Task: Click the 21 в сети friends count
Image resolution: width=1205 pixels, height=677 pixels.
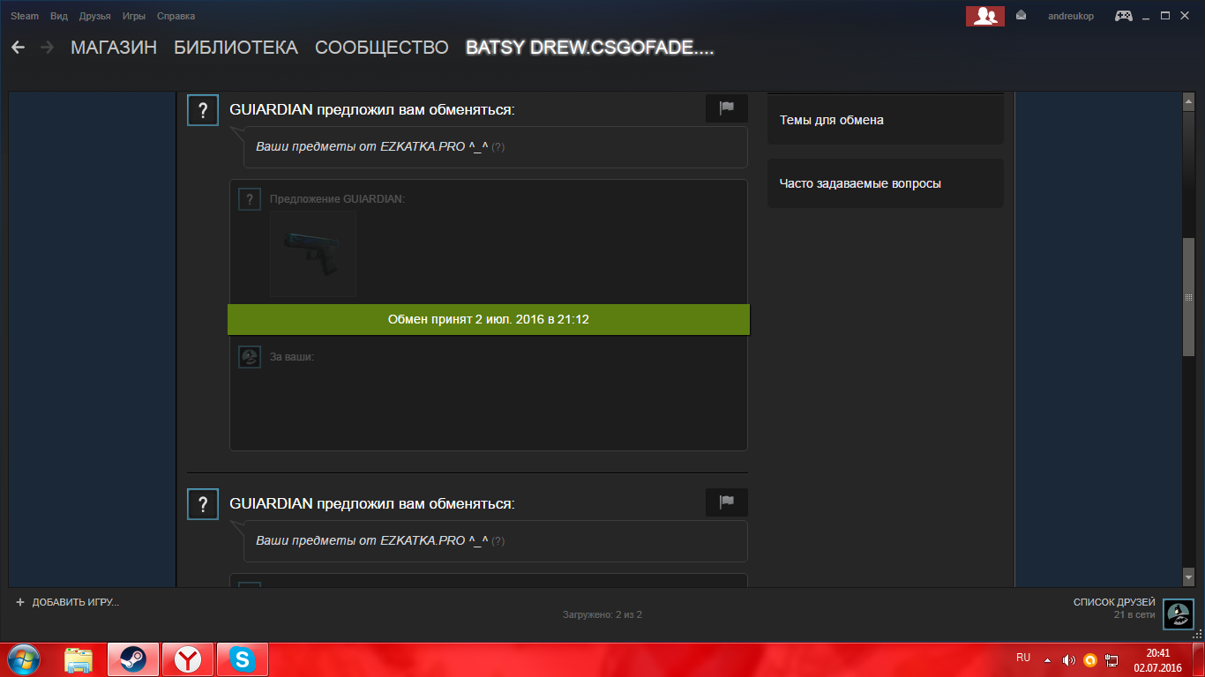Action: point(1134,615)
